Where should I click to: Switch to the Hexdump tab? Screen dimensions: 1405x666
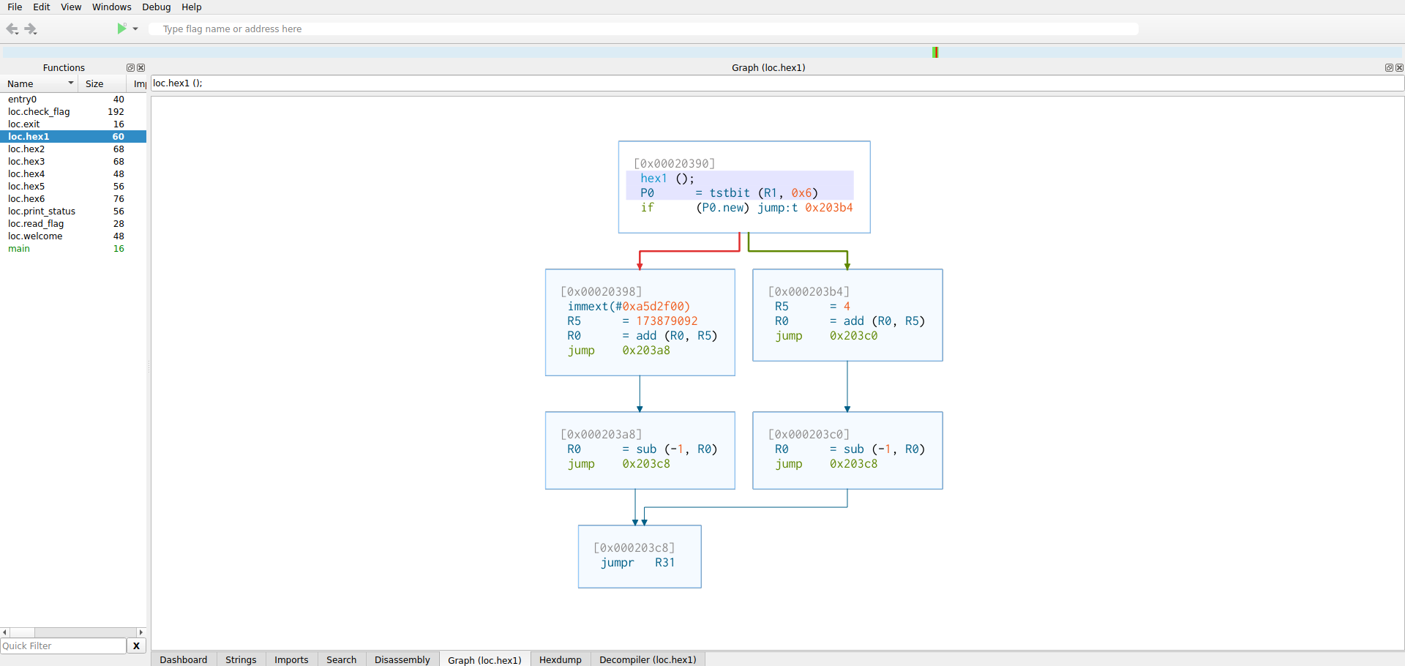coord(560,659)
